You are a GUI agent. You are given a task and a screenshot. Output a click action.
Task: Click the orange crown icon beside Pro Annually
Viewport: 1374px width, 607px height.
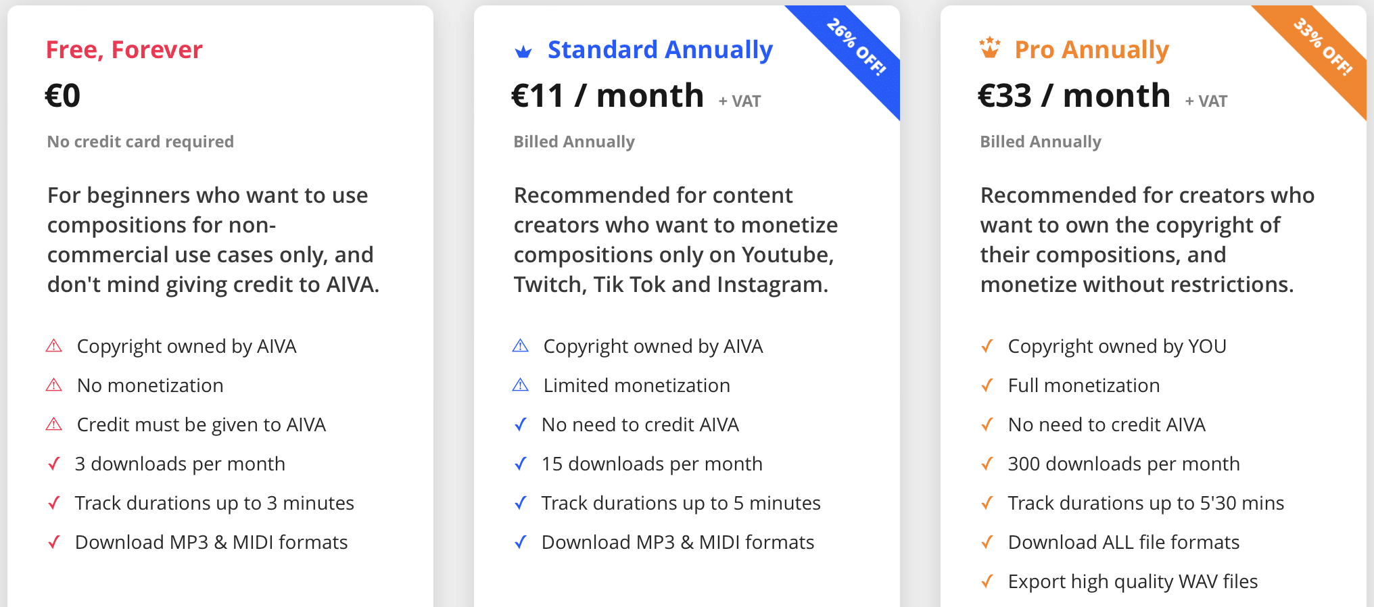coord(990,47)
